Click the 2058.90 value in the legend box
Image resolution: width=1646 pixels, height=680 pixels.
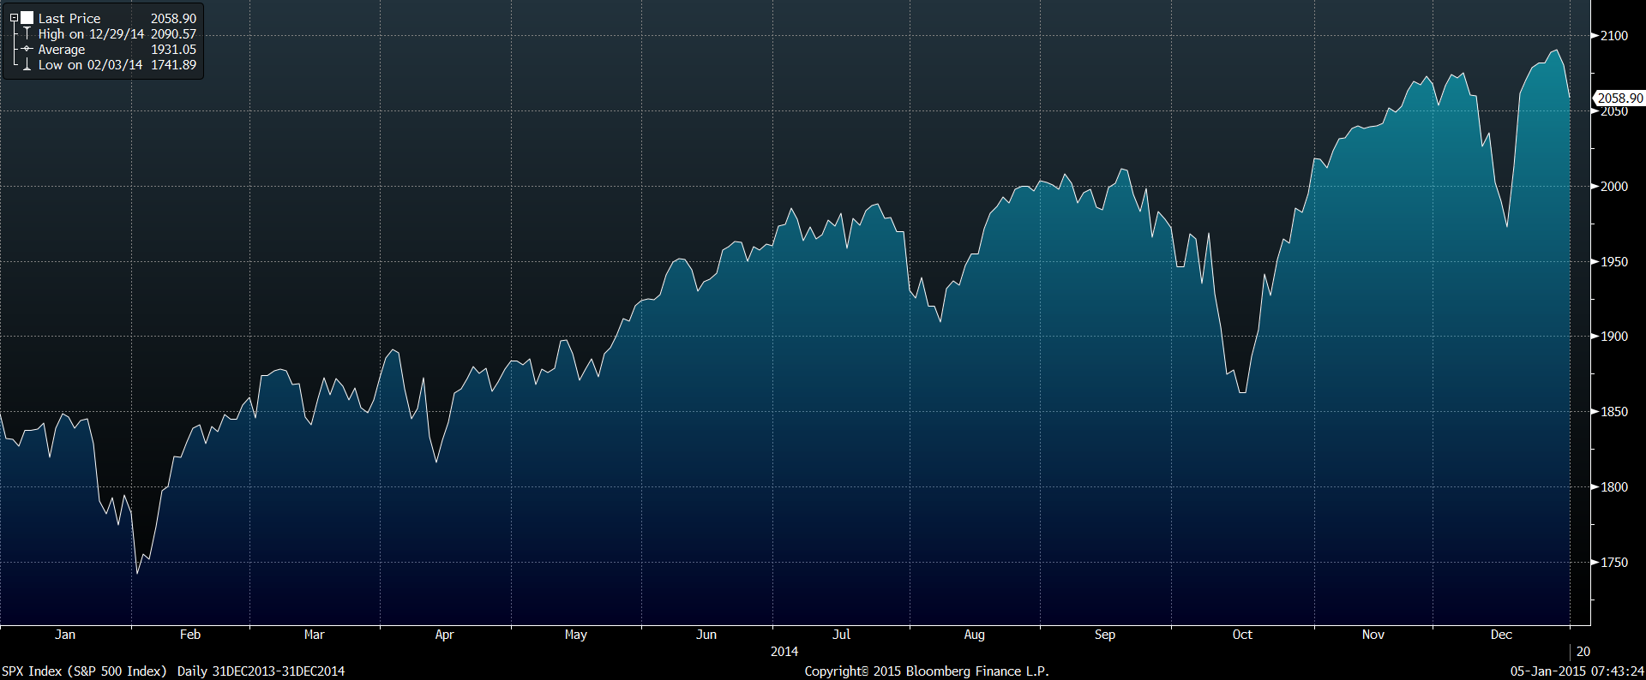pos(173,18)
